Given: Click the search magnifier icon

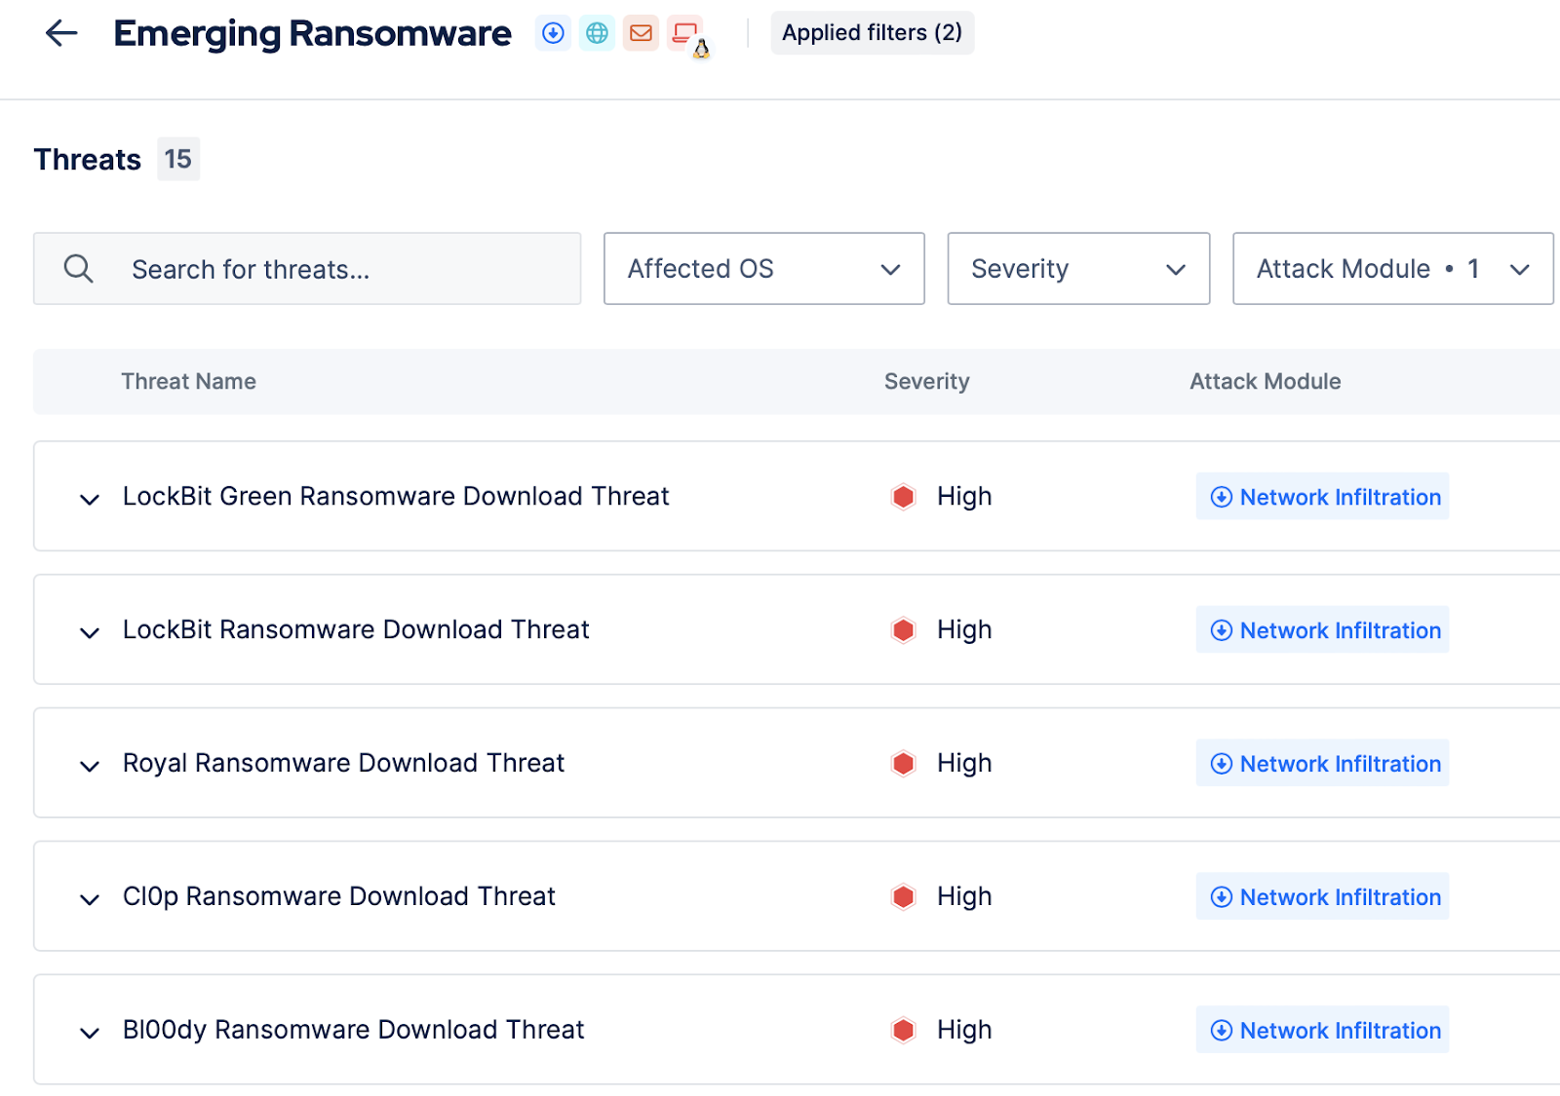Looking at the screenshot, I should click(78, 268).
